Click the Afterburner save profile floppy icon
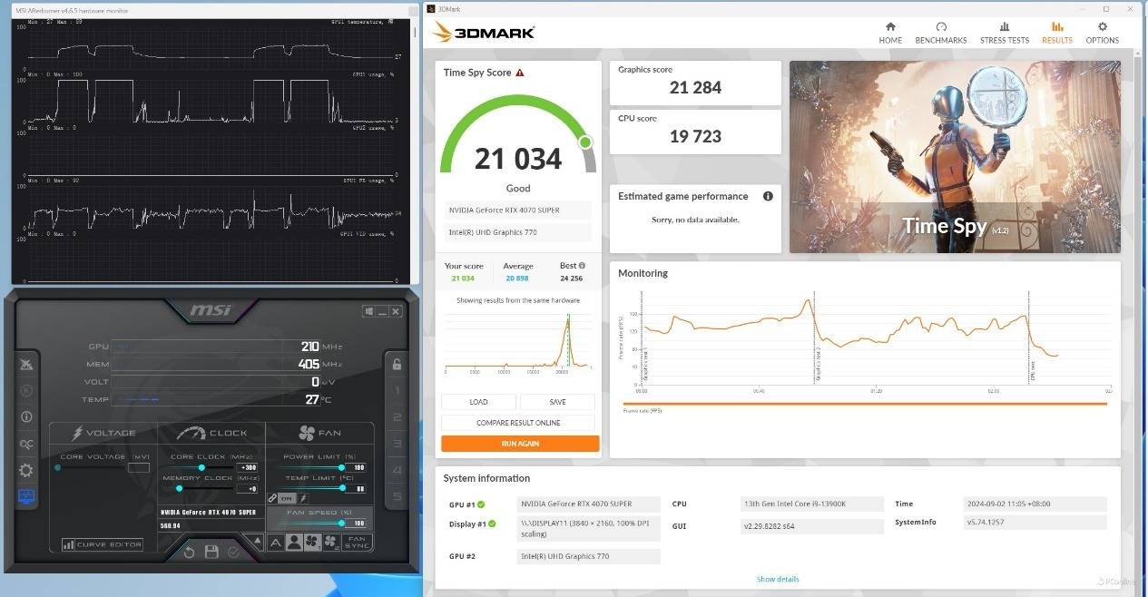The image size is (1148, 597). pyautogui.click(x=211, y=552)
